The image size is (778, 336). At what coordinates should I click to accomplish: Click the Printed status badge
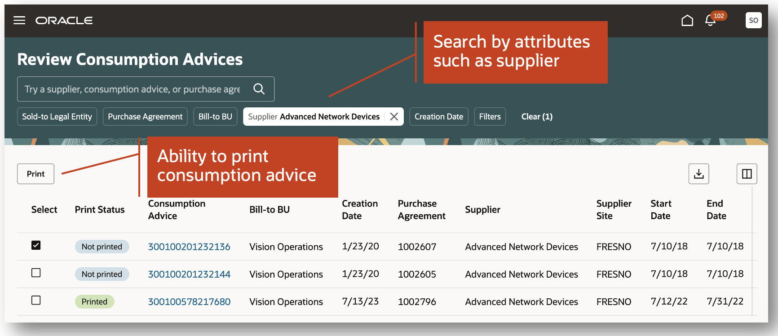click(94, 301)
